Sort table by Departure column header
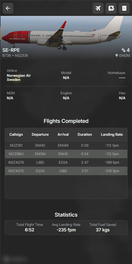 (40, 135)
